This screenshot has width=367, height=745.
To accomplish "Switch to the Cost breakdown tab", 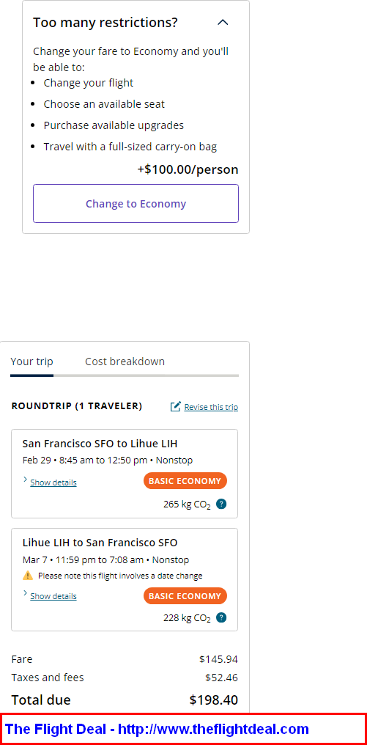I will tap(125, 362).
